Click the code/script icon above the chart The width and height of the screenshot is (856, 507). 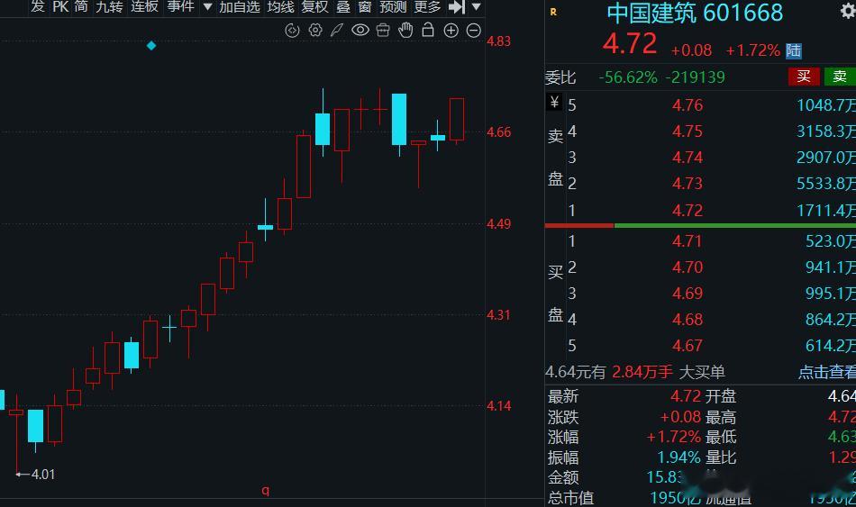293,31
